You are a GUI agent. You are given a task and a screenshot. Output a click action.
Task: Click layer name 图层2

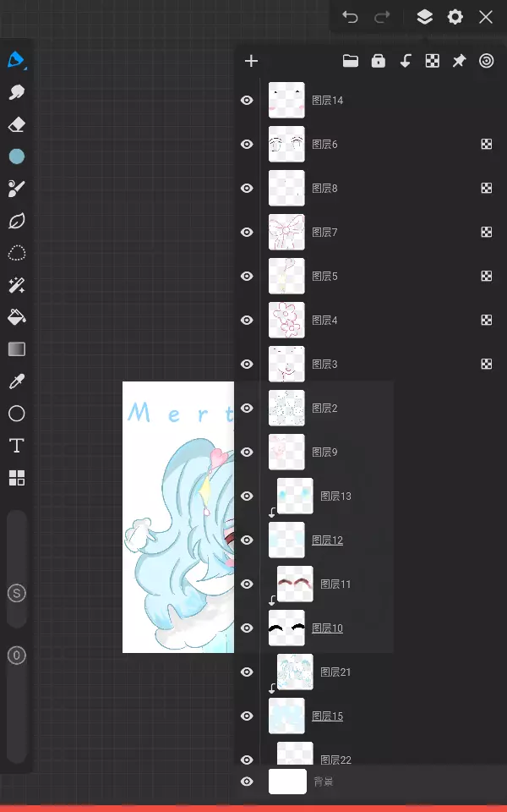pos(324,408)
